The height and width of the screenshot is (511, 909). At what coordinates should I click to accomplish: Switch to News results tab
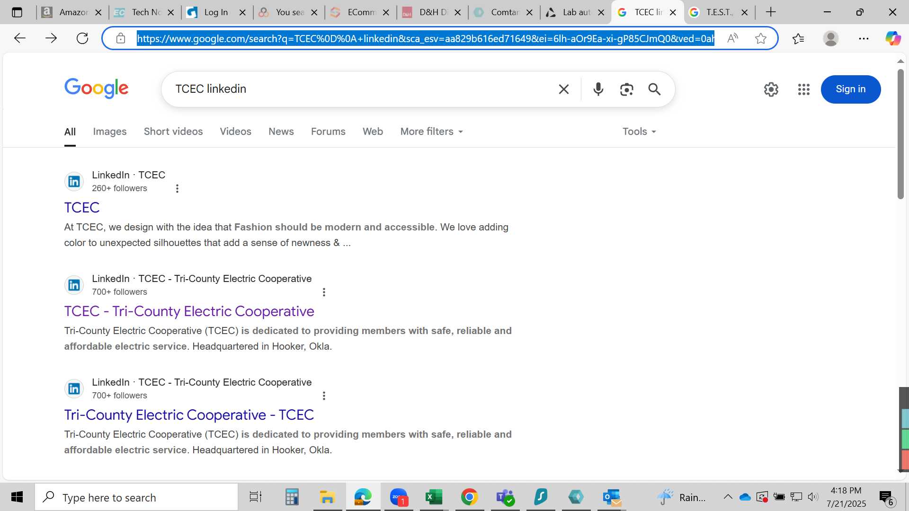click(281, 132)
